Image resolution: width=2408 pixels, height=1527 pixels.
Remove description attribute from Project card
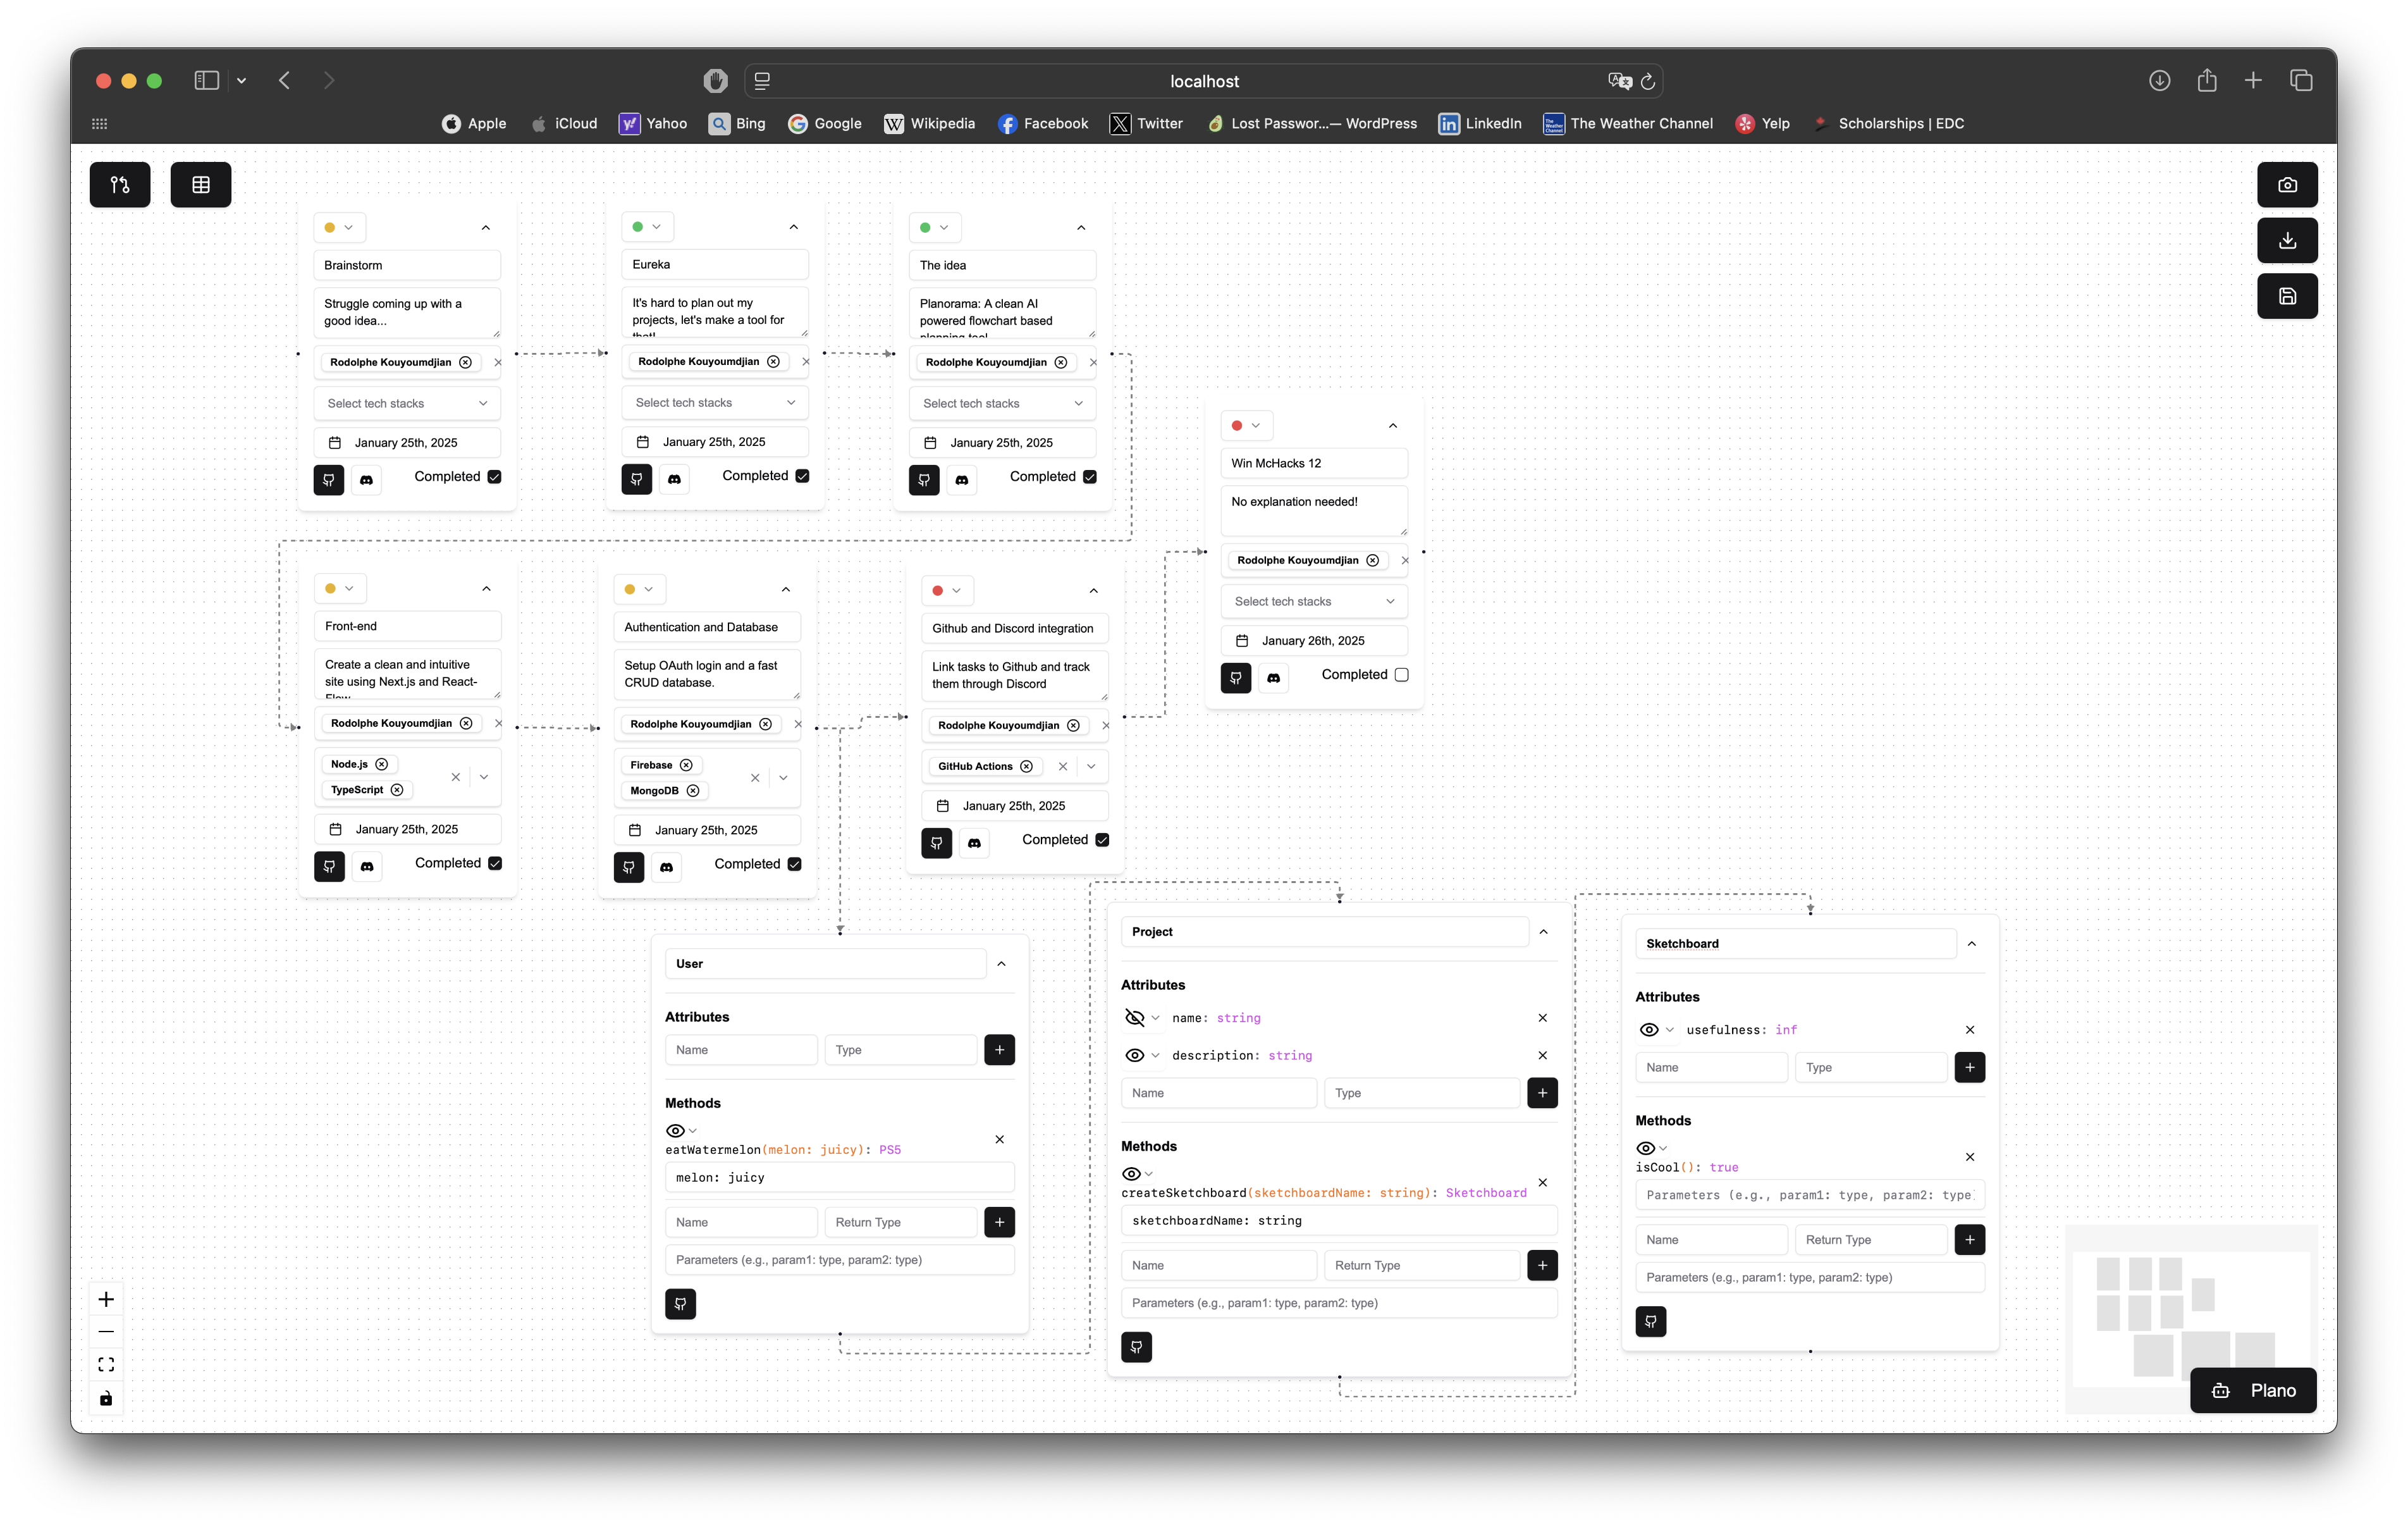[x=1542, y=1056]
